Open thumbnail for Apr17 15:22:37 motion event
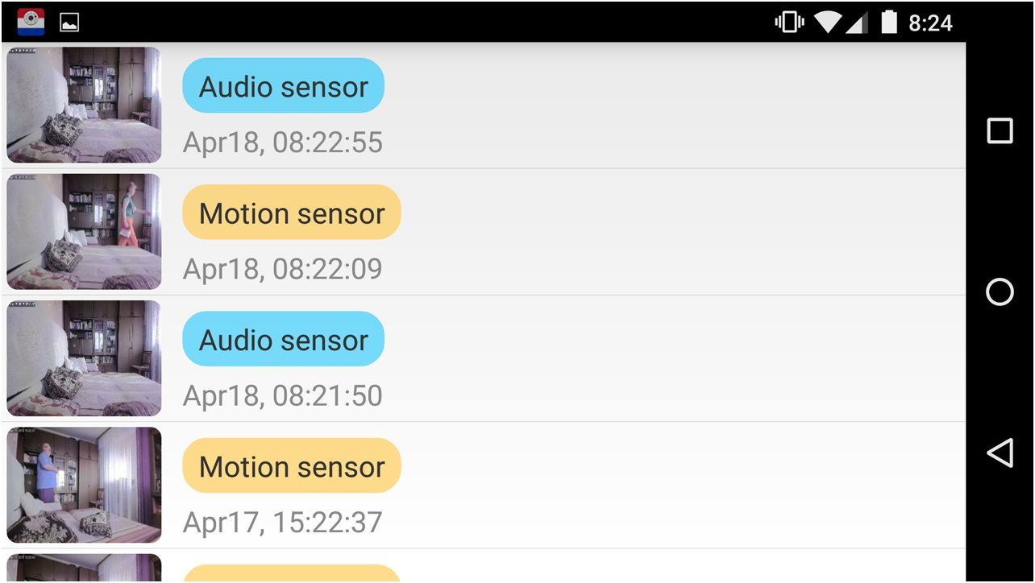 [x=84, y=485]
